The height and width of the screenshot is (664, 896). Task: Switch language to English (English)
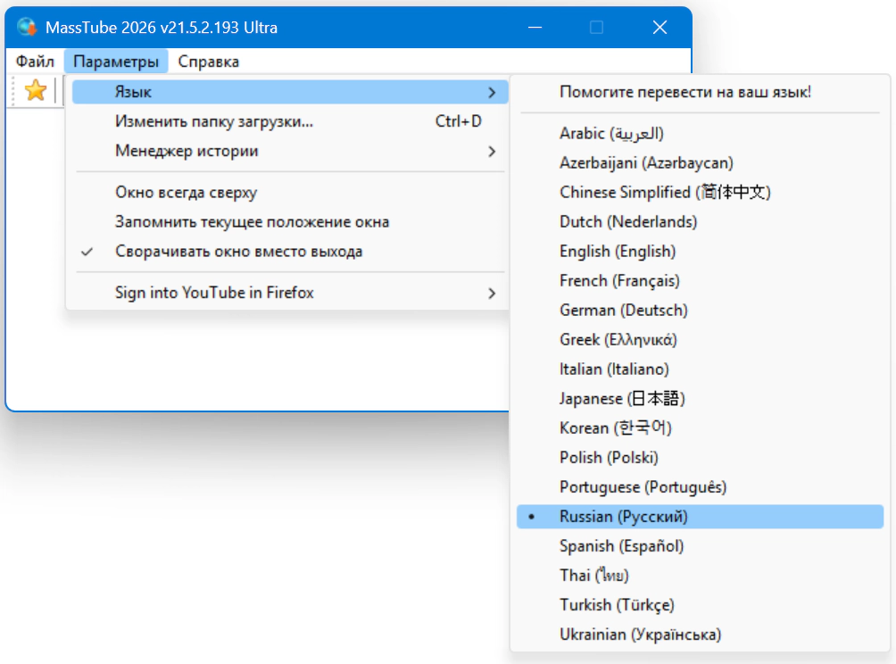(617, 252)
